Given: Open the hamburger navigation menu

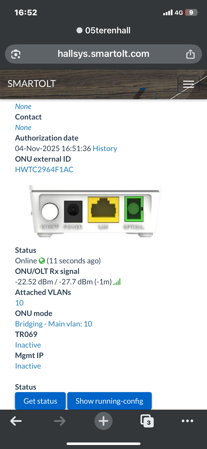Looking at the screenshot, I should 188,84.
